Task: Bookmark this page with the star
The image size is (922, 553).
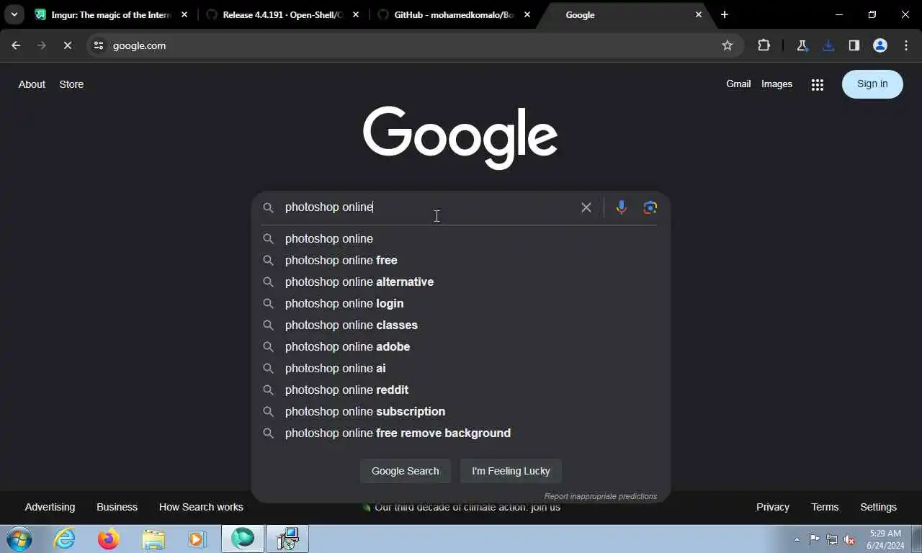Action: pos(728,45)
